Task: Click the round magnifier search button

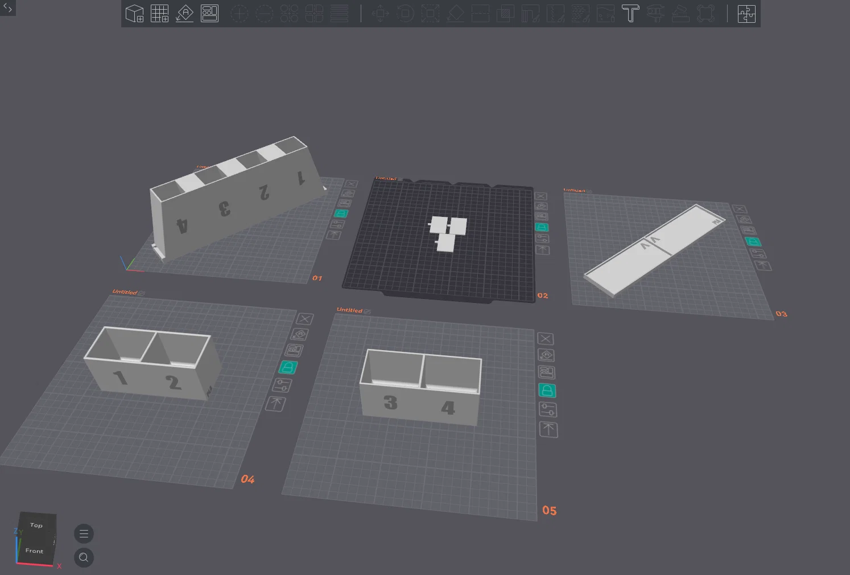Action: (x=84, y=557)
